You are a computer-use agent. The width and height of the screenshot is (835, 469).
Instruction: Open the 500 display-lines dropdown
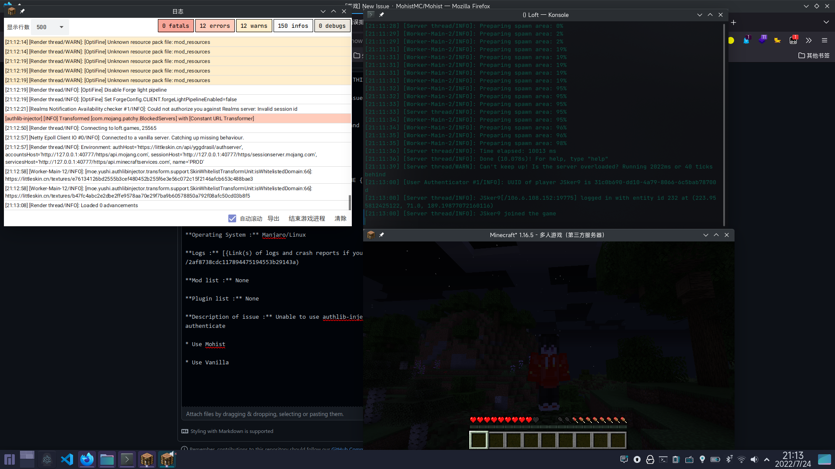[x=49, y=27]
